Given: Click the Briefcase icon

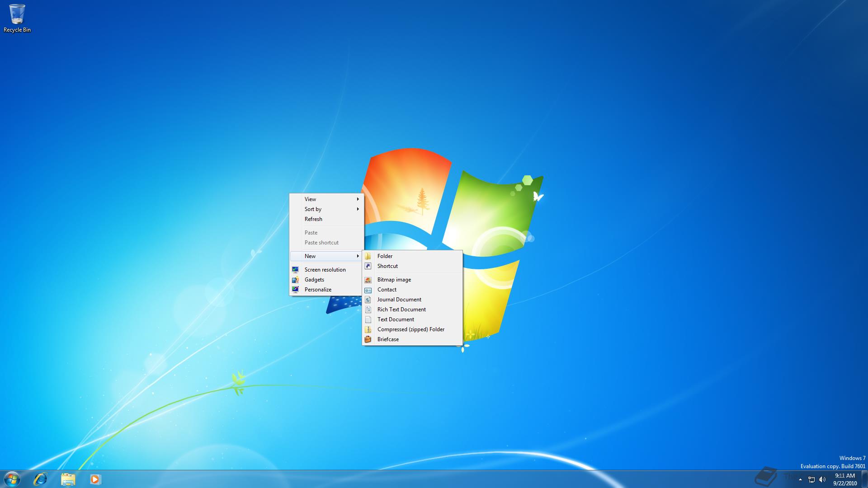Looking at the screenshot, I should point(368,339).
